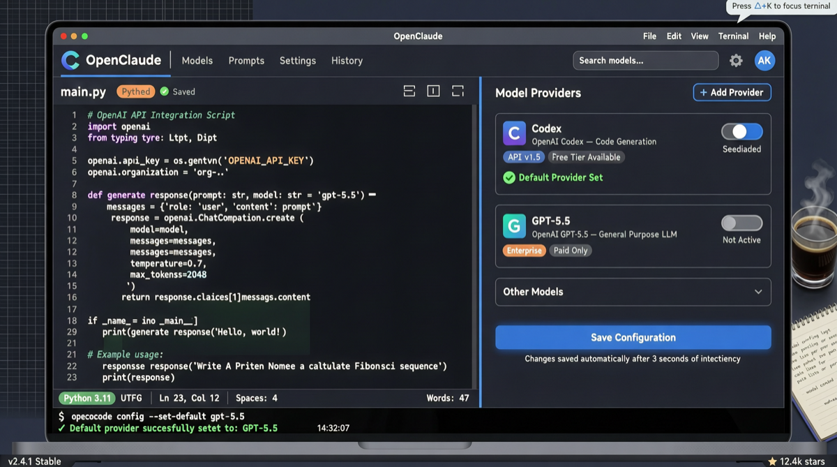Click the Not Active label

pos(741,240)
